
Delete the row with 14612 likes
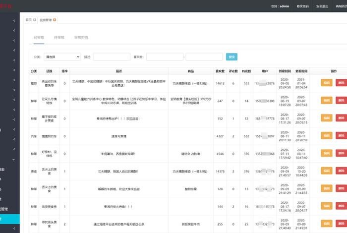pos(341,83)
